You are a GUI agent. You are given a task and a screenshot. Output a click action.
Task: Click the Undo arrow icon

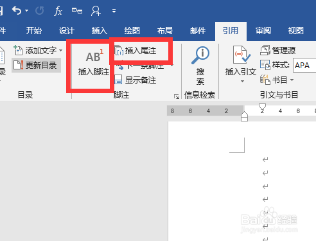[17, 10]
